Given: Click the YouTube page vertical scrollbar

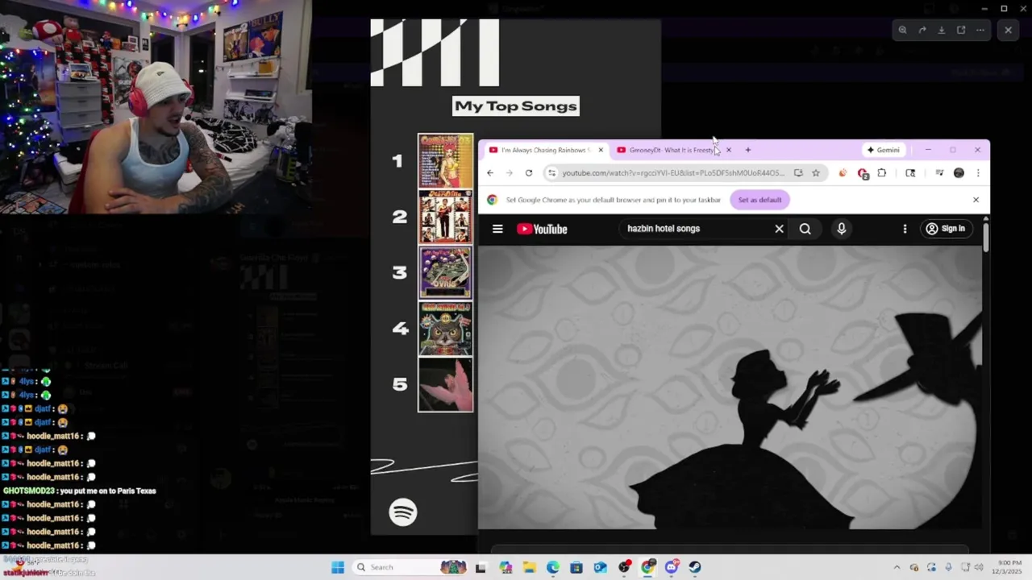Looking at the screenshot, I should [x=985, y=239].
